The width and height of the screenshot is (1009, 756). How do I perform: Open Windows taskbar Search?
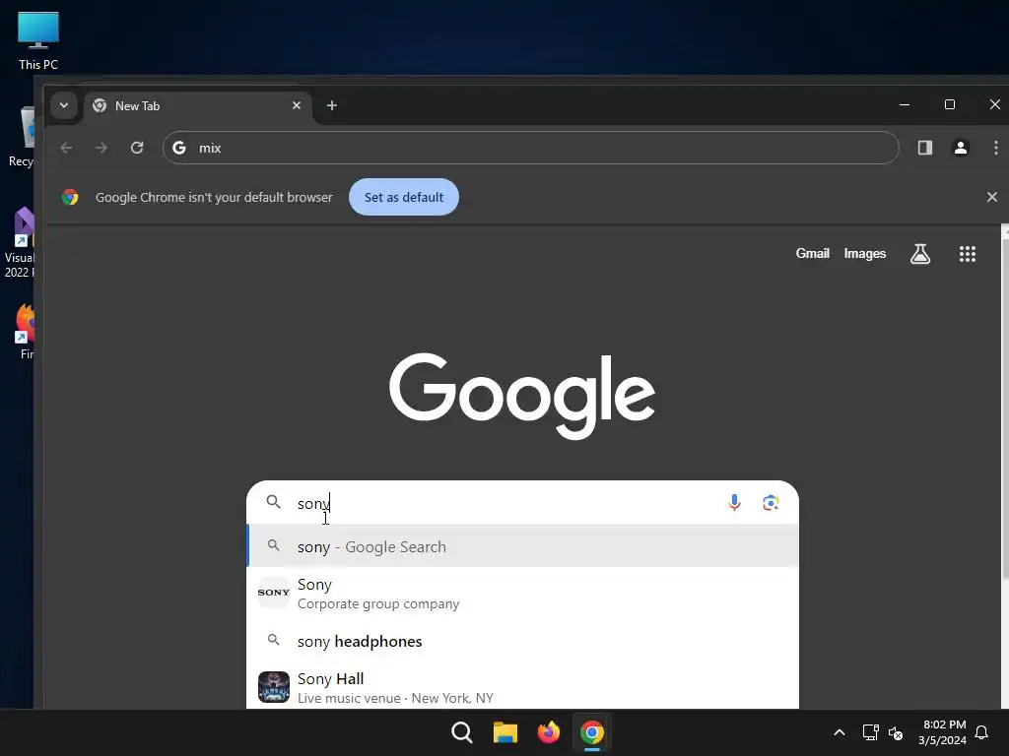pos(461,732)
